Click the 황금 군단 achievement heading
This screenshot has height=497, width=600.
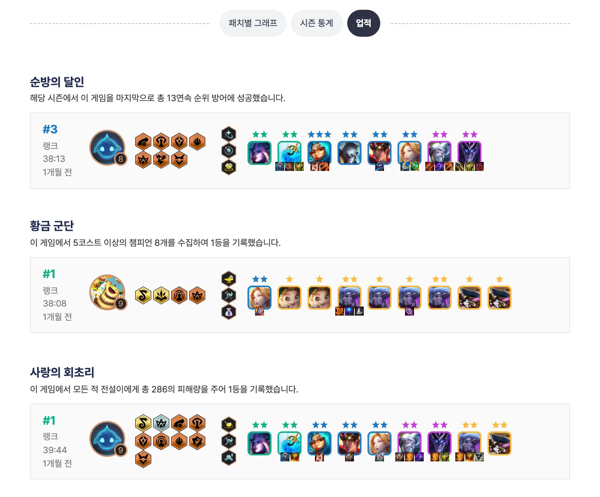52,226
